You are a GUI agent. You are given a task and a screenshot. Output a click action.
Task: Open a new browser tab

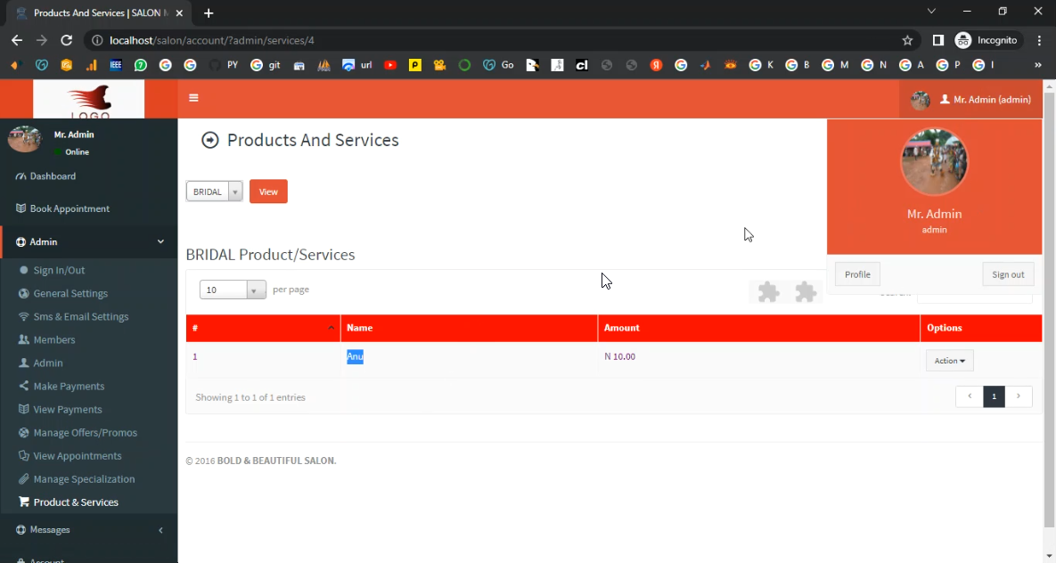pos(209,13)
